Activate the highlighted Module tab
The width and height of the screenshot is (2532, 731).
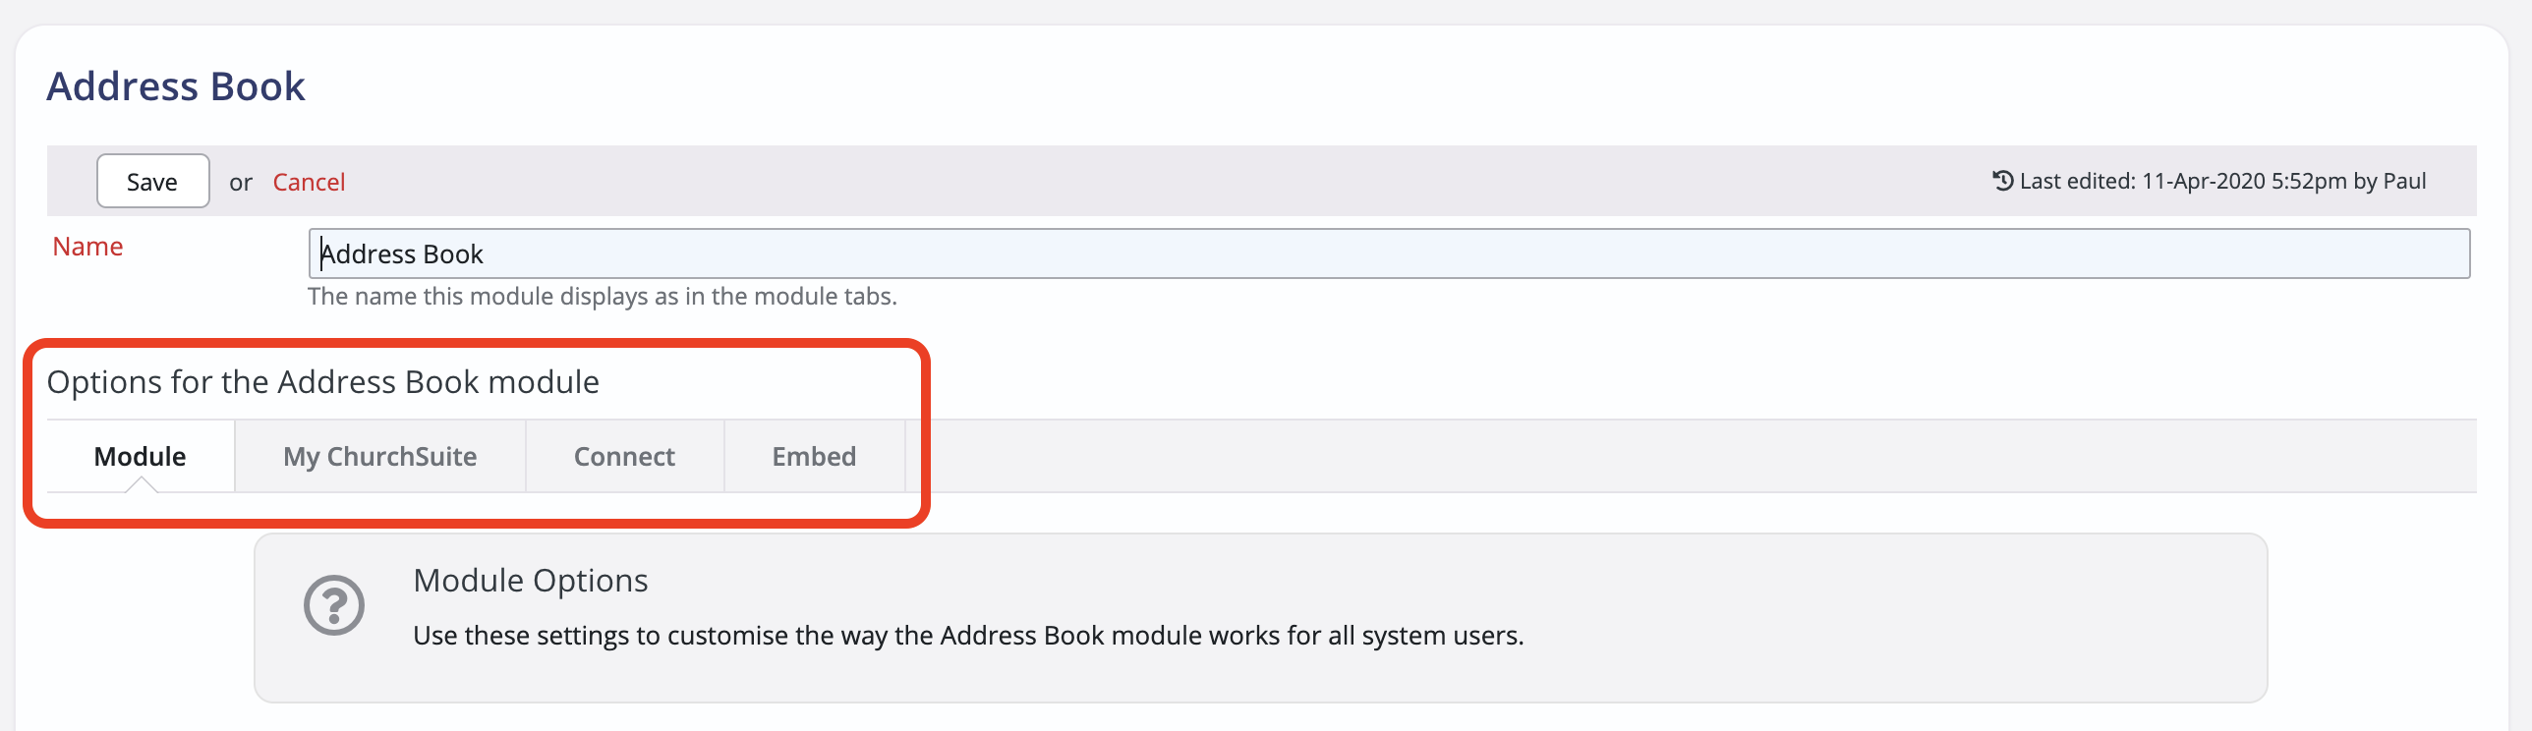click(x=139, y=456)
